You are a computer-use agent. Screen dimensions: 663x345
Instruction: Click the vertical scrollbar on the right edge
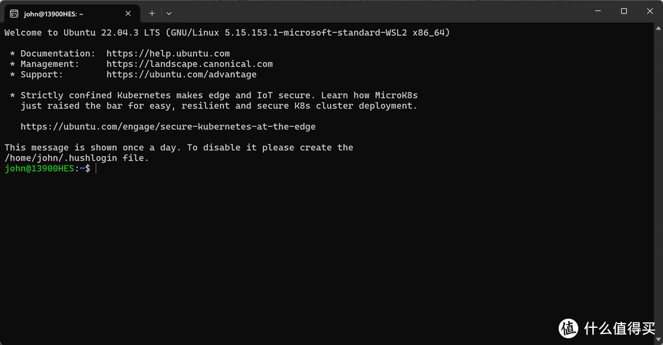point(659,178)
